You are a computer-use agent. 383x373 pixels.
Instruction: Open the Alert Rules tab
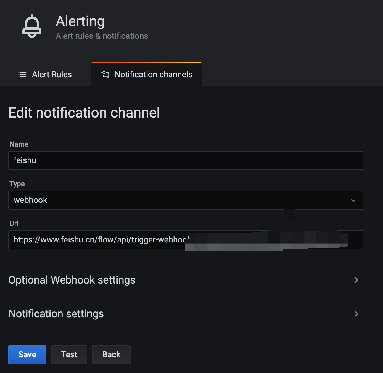pos(52,74)
